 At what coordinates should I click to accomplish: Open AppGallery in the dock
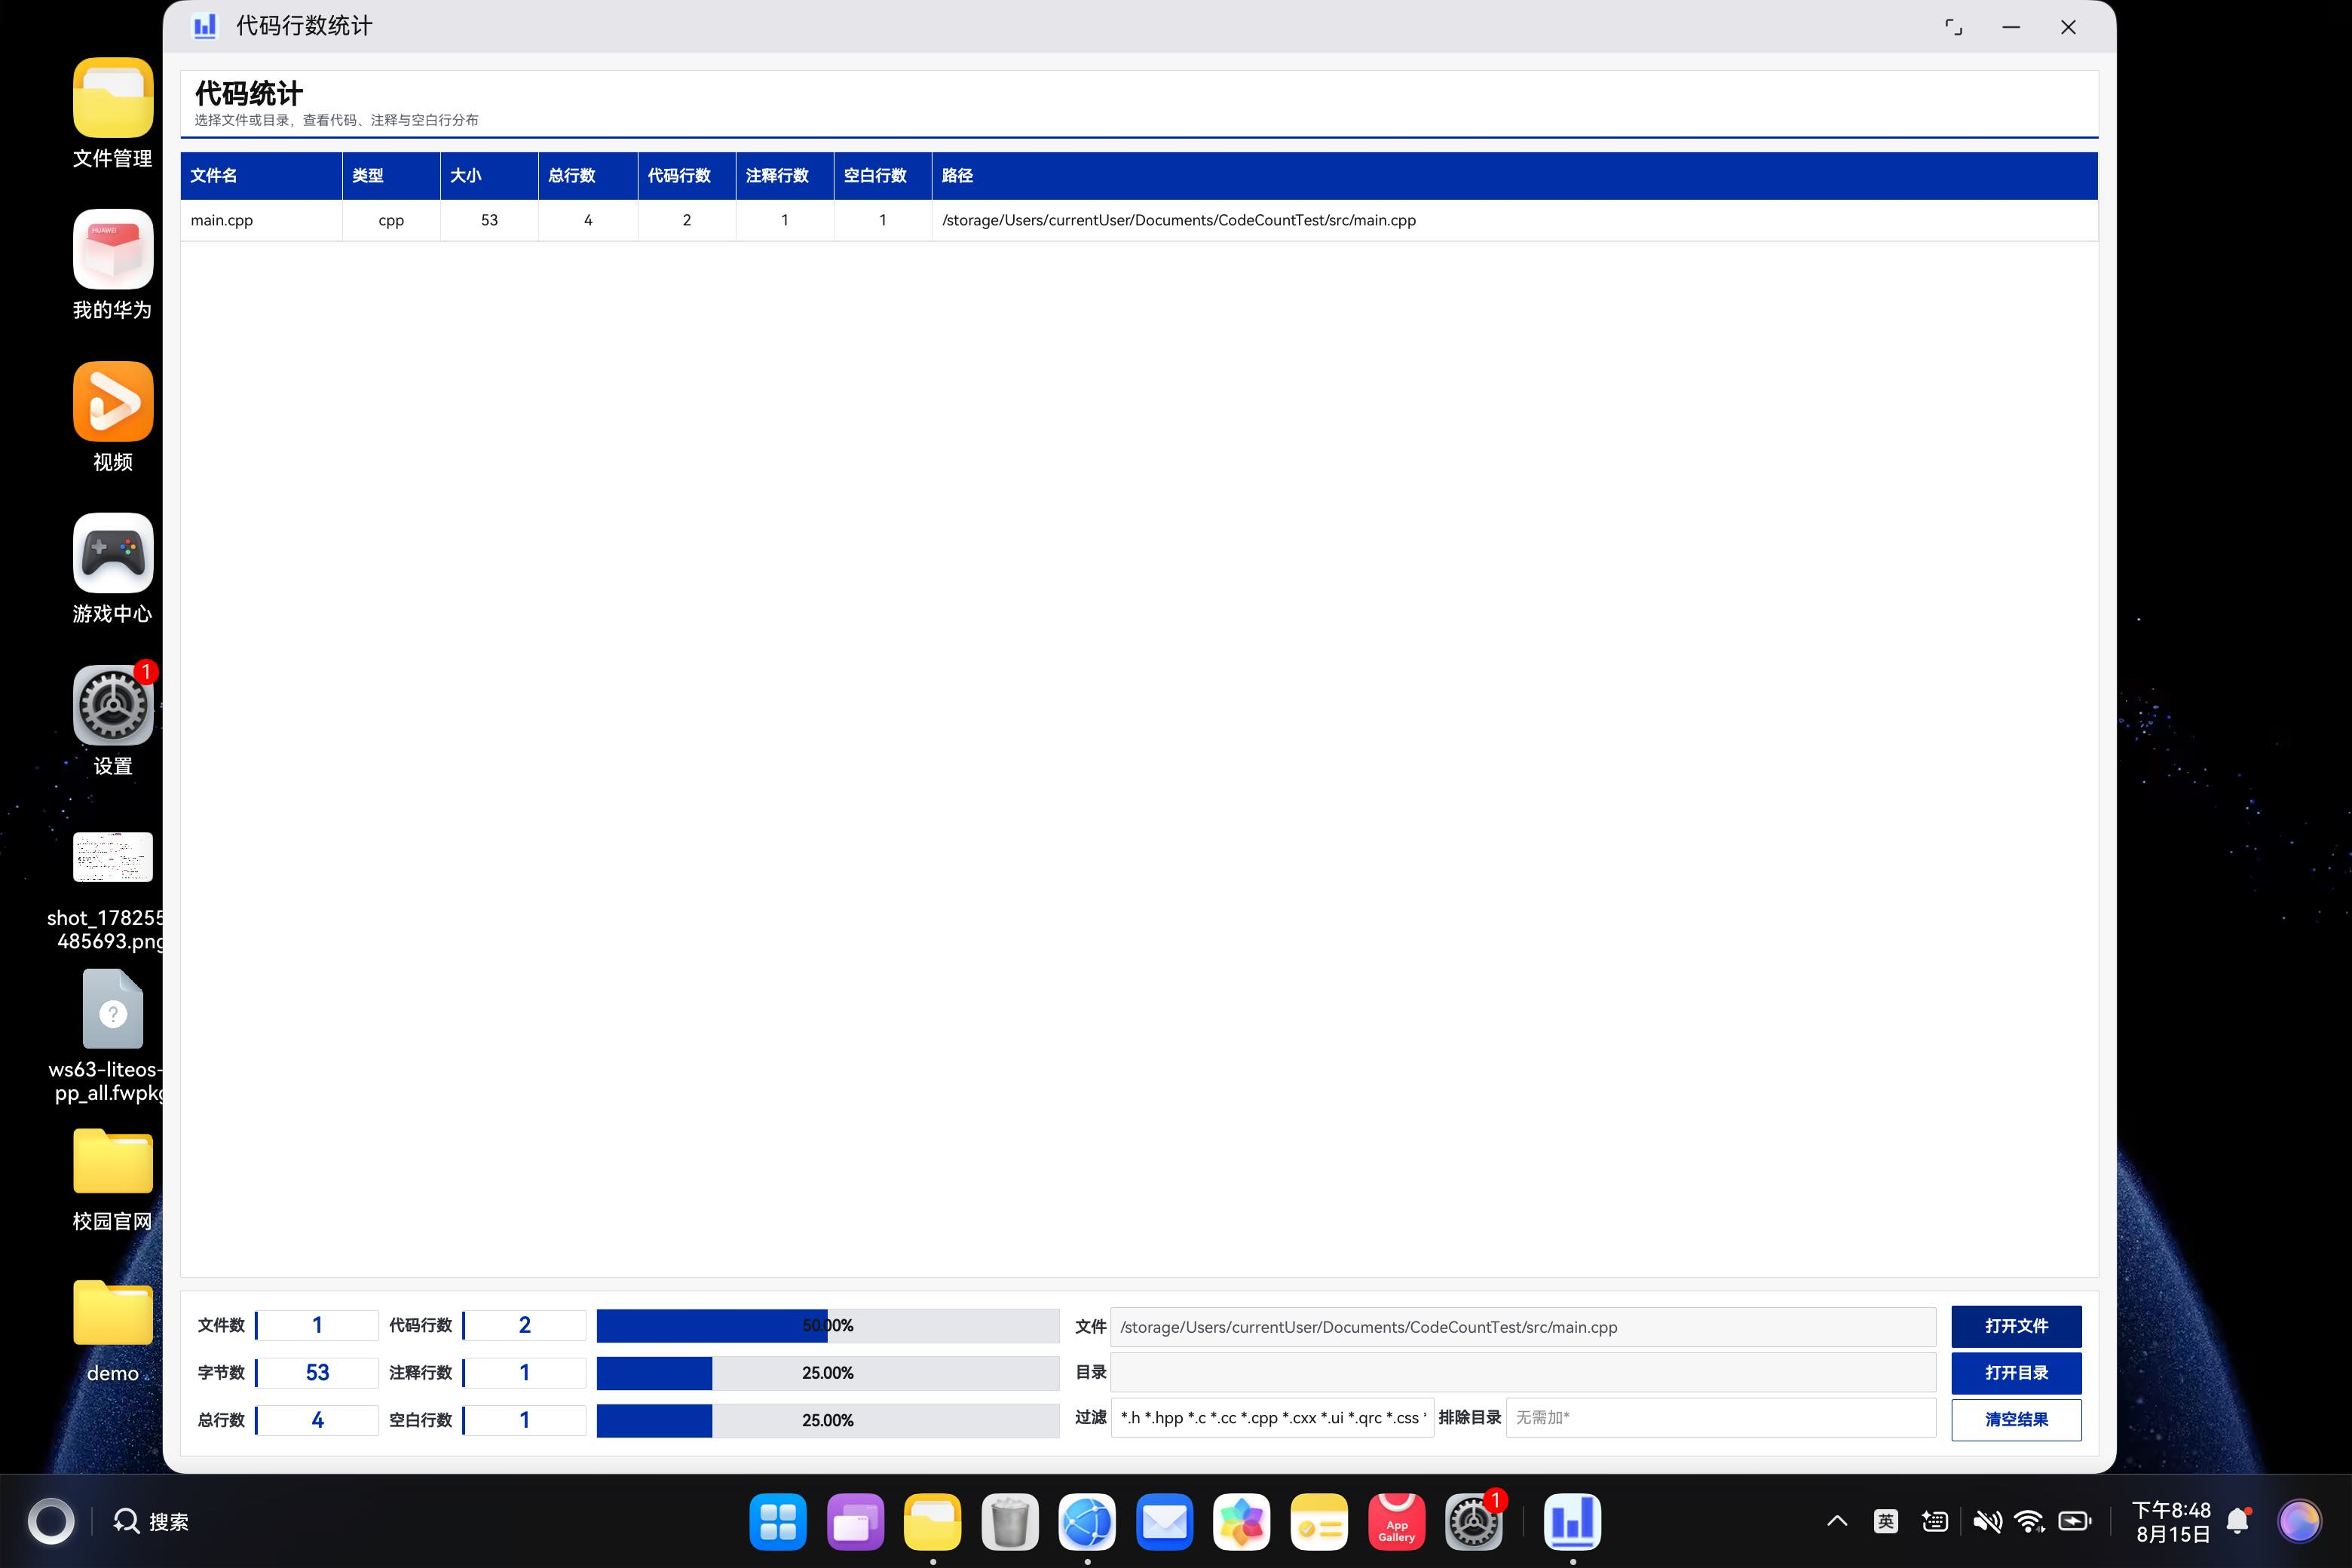(1397, 1522)
